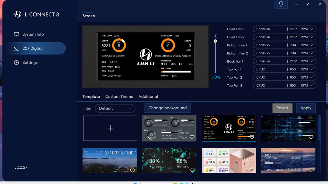This screenshot has height=184, width=328.
Task: Click the "v2.0.27" version text
Action: pos(21,167)
